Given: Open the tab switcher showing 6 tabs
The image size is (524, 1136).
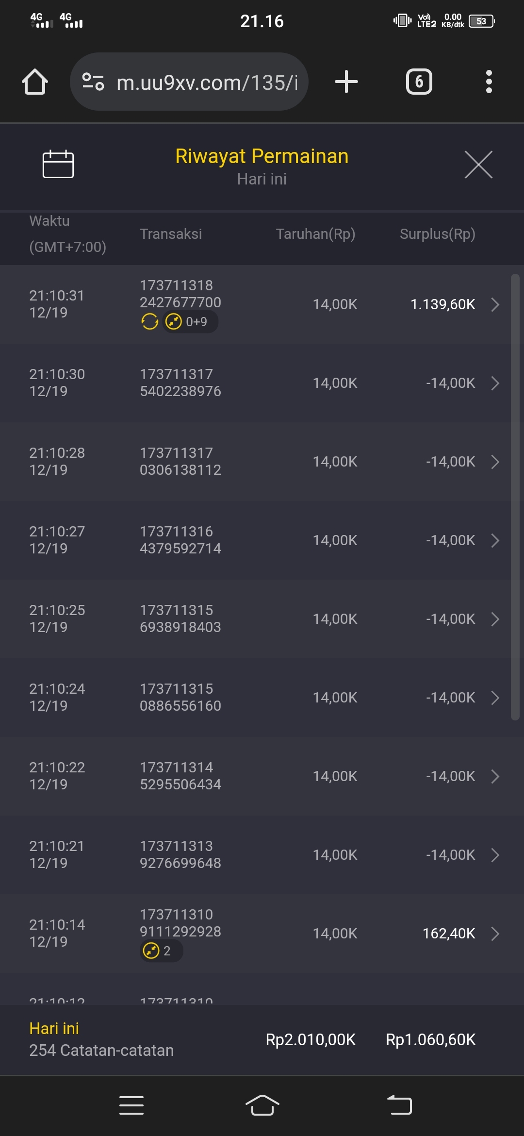Looking at the screenshot, I should pos(419,82).
